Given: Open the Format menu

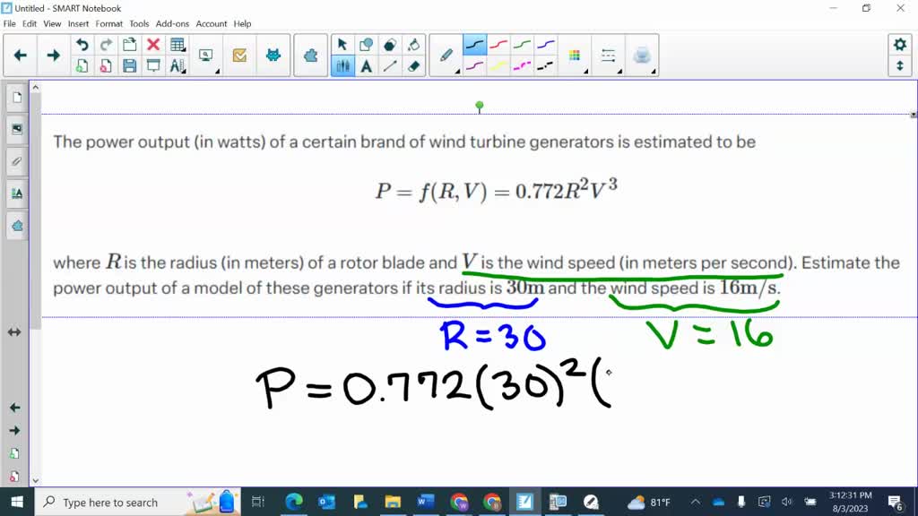Looking at the screenshot, I should 108,24.
